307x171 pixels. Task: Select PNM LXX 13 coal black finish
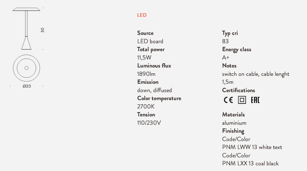click(x=250, y=163)
